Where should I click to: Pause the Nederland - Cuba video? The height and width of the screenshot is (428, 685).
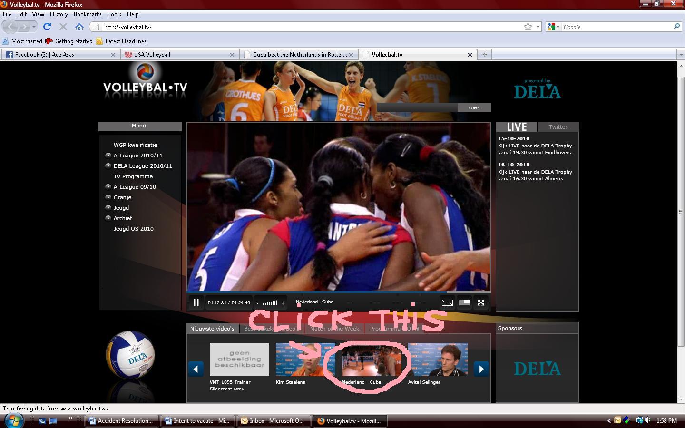196,302
